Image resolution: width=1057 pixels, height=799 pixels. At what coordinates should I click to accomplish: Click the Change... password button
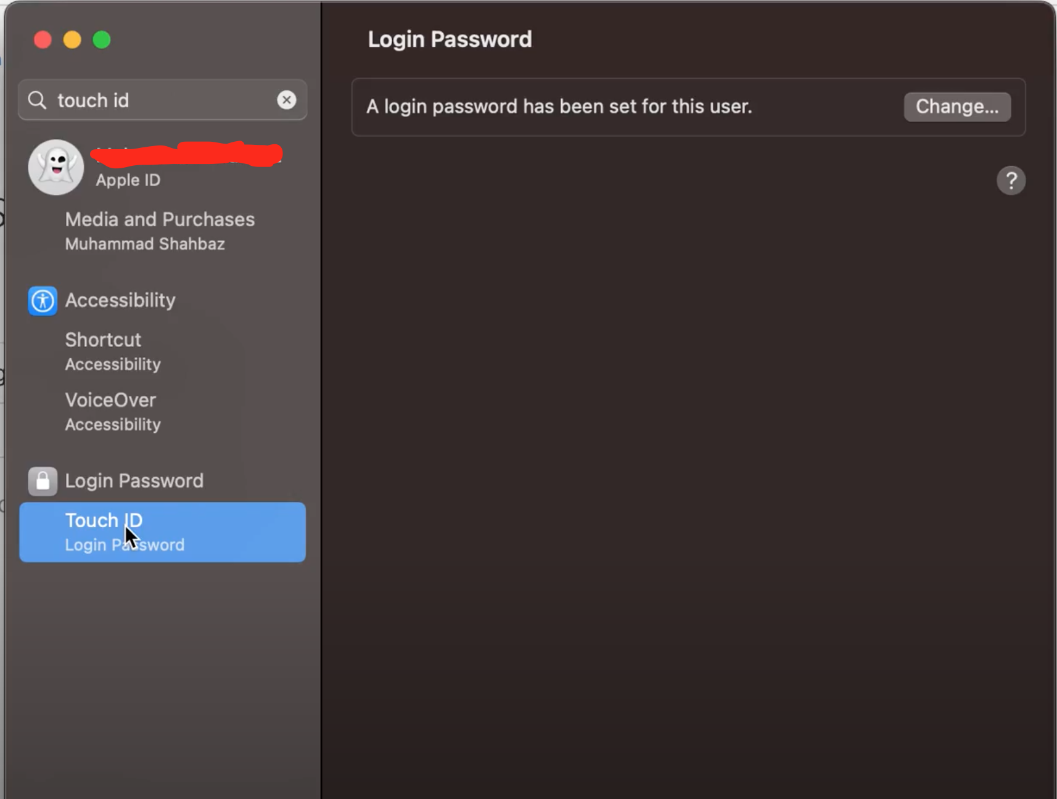[x=957, y=107]
